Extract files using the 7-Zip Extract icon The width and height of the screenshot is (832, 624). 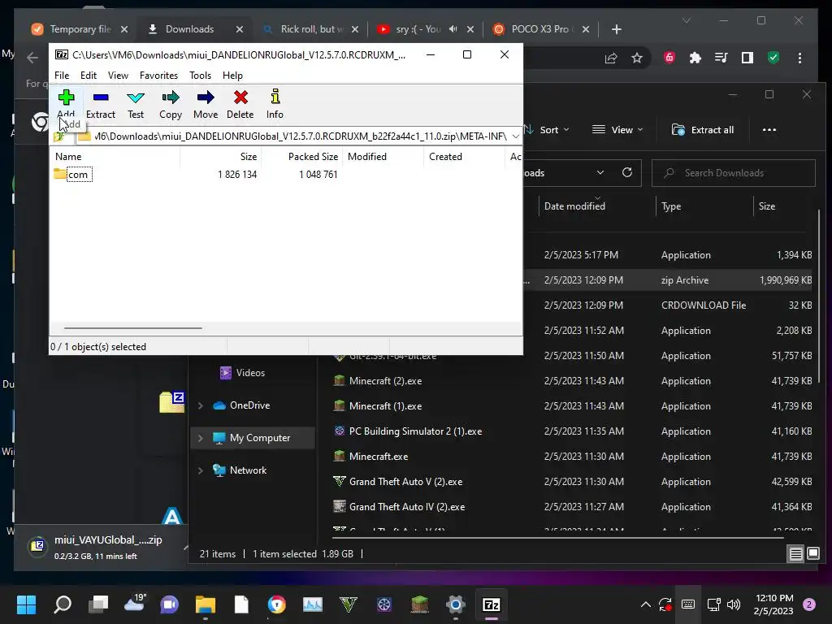coord(100,104)
